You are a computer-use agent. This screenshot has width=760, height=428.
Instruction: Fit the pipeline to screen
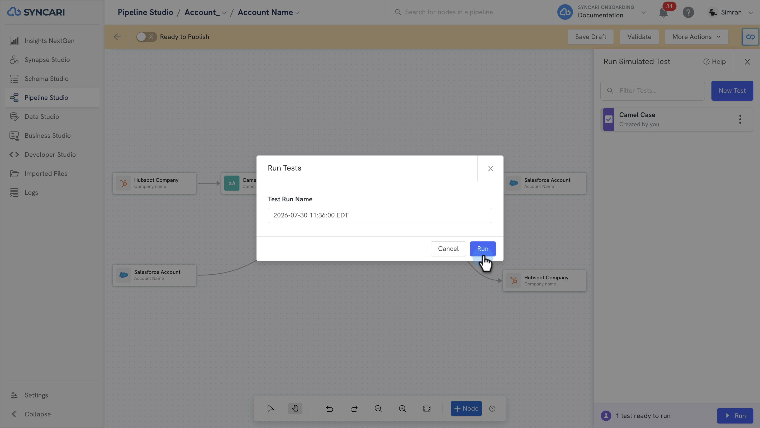(427, 408)
